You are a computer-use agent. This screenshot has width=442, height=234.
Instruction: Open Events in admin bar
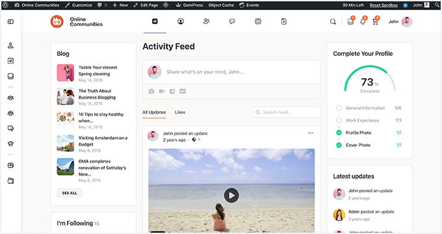point(249,5)
